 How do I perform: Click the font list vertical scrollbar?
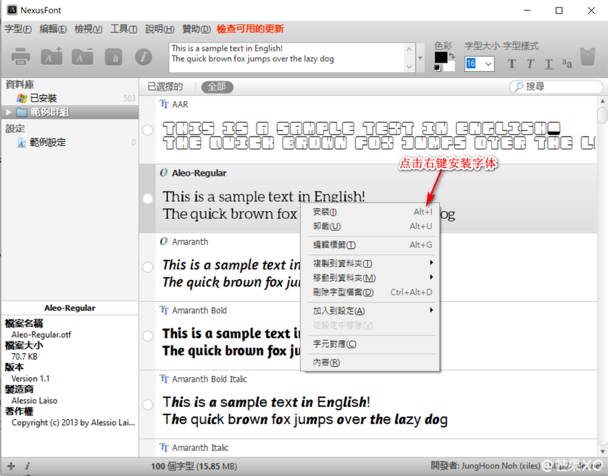pos(602,277)
